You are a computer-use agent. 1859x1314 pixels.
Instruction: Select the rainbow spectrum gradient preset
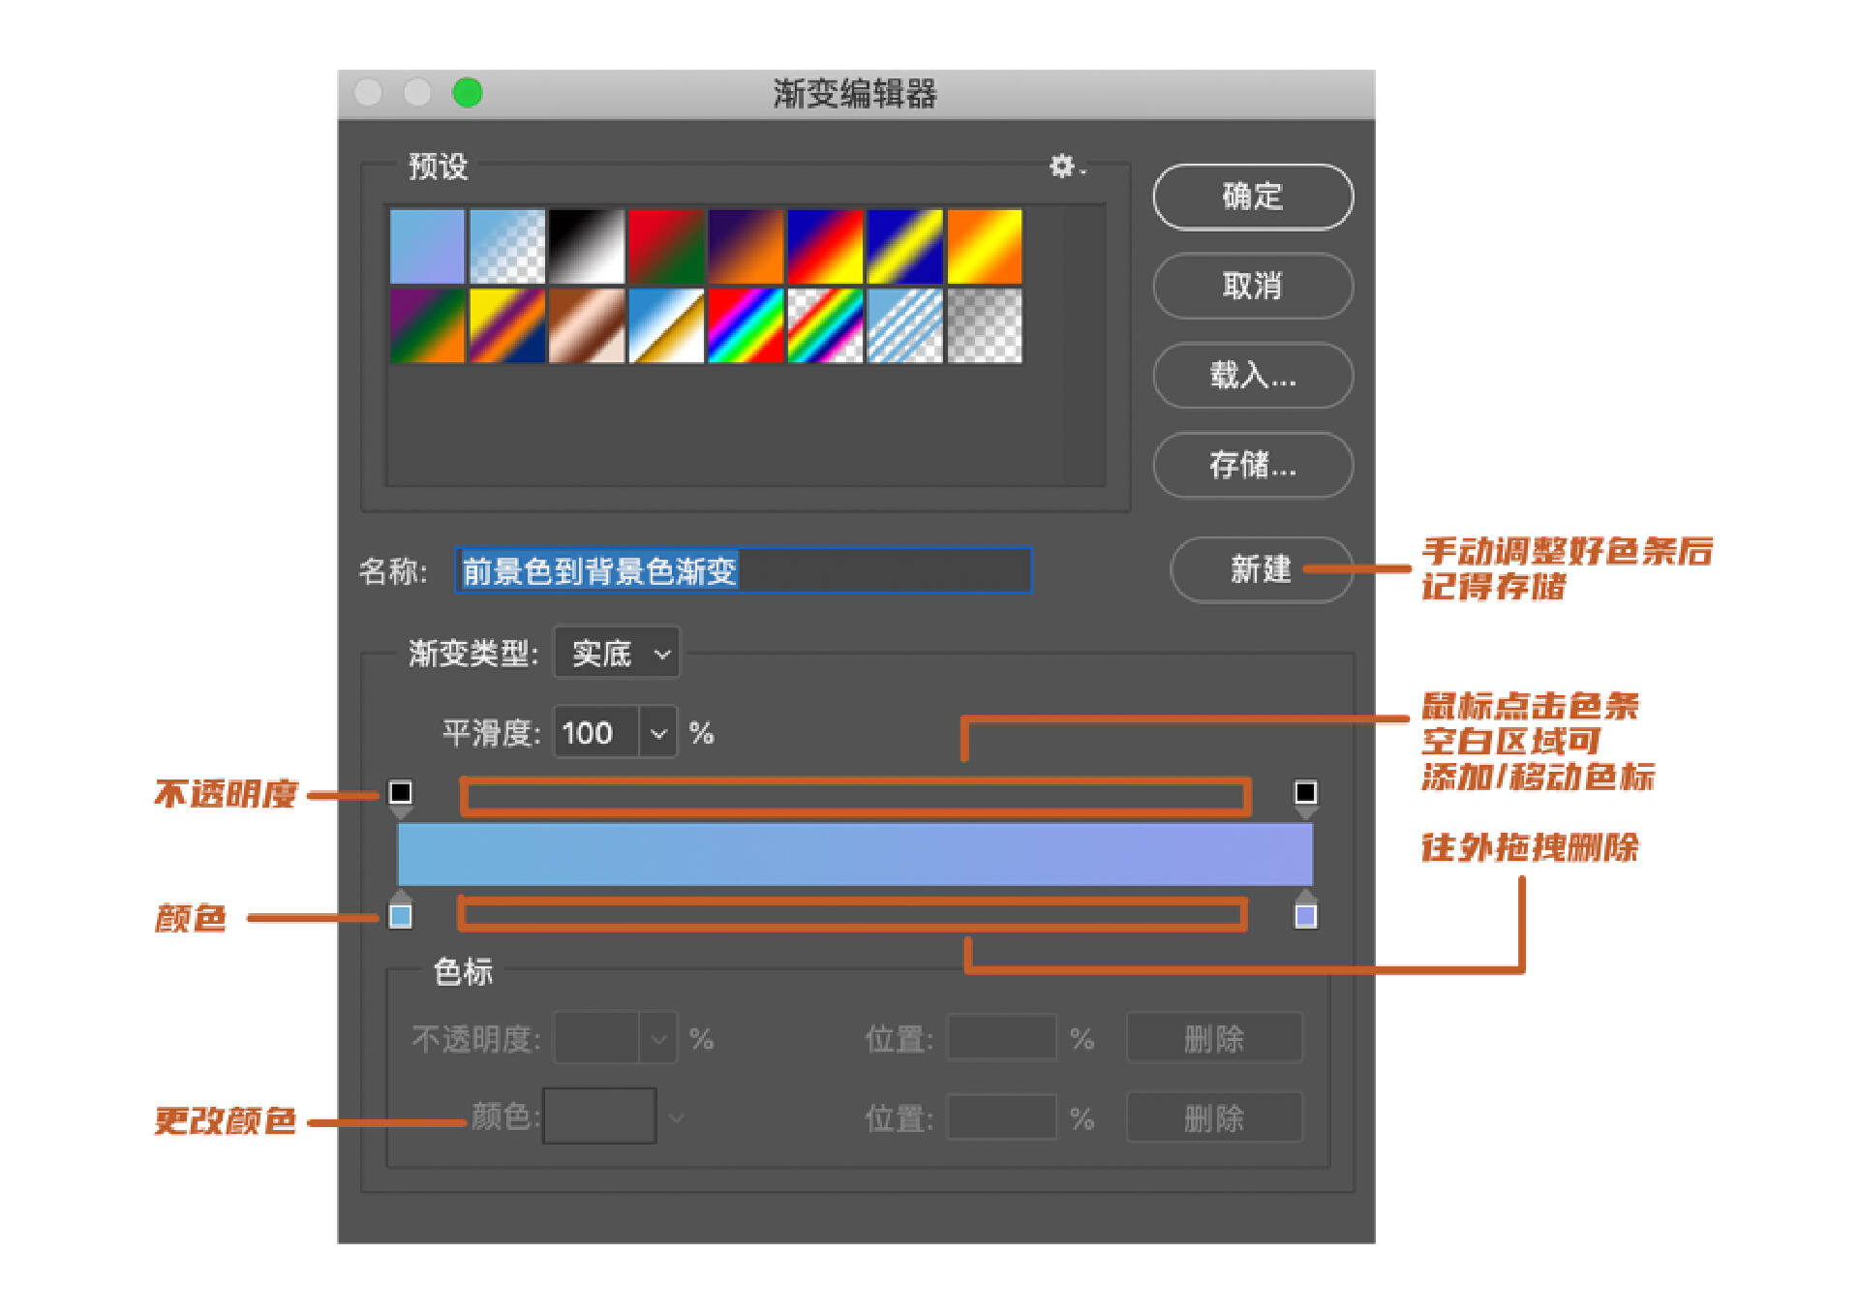(x=746, y=325)
